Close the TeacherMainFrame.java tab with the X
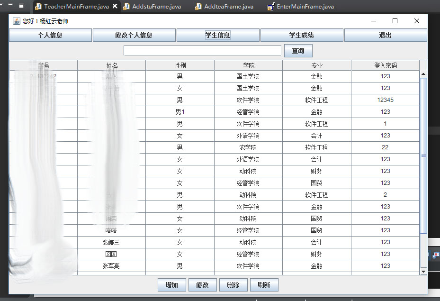The image size is (440, 301). click(115, 6)
